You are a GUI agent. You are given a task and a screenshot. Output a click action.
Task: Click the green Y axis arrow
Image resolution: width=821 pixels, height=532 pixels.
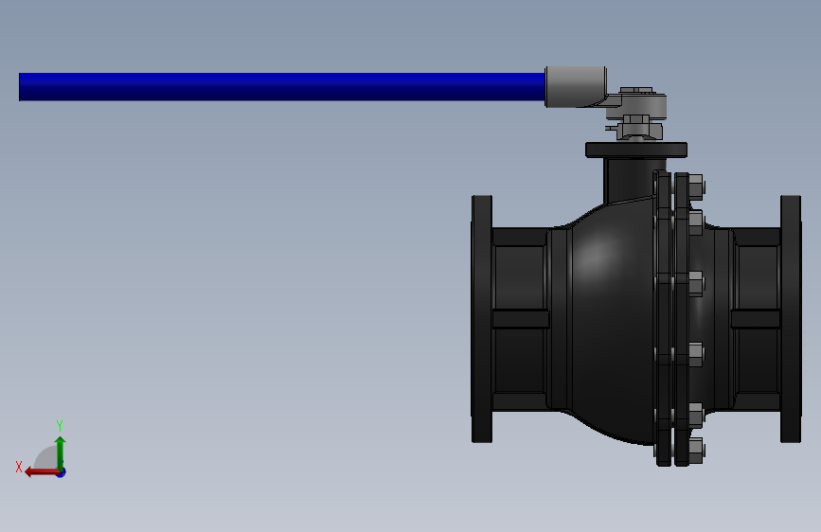[x=61, y=452]
